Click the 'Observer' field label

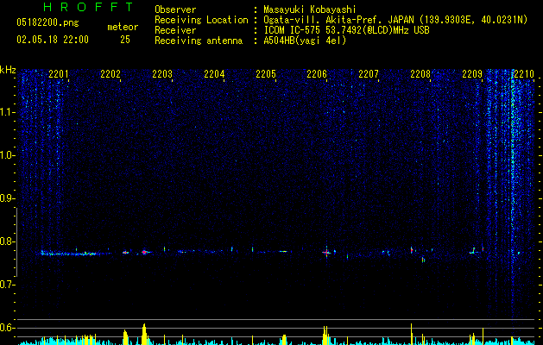point(175,9)
